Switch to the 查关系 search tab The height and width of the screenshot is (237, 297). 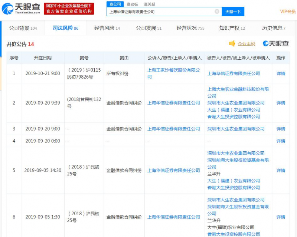pyautogui.click(x=150, y=4)
